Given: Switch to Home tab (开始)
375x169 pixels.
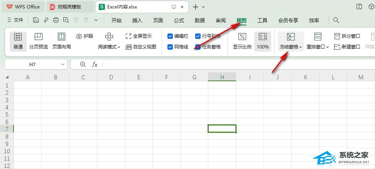Looking at the screenshot, I should coord(116,20).
